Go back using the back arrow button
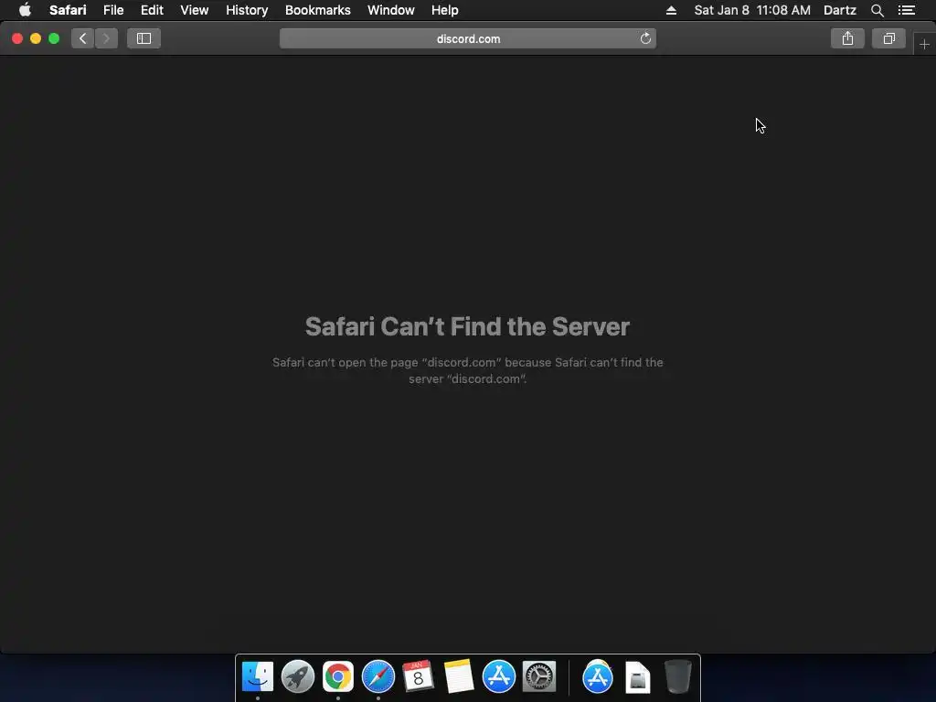The image size is (936, 702). [83, 38]
